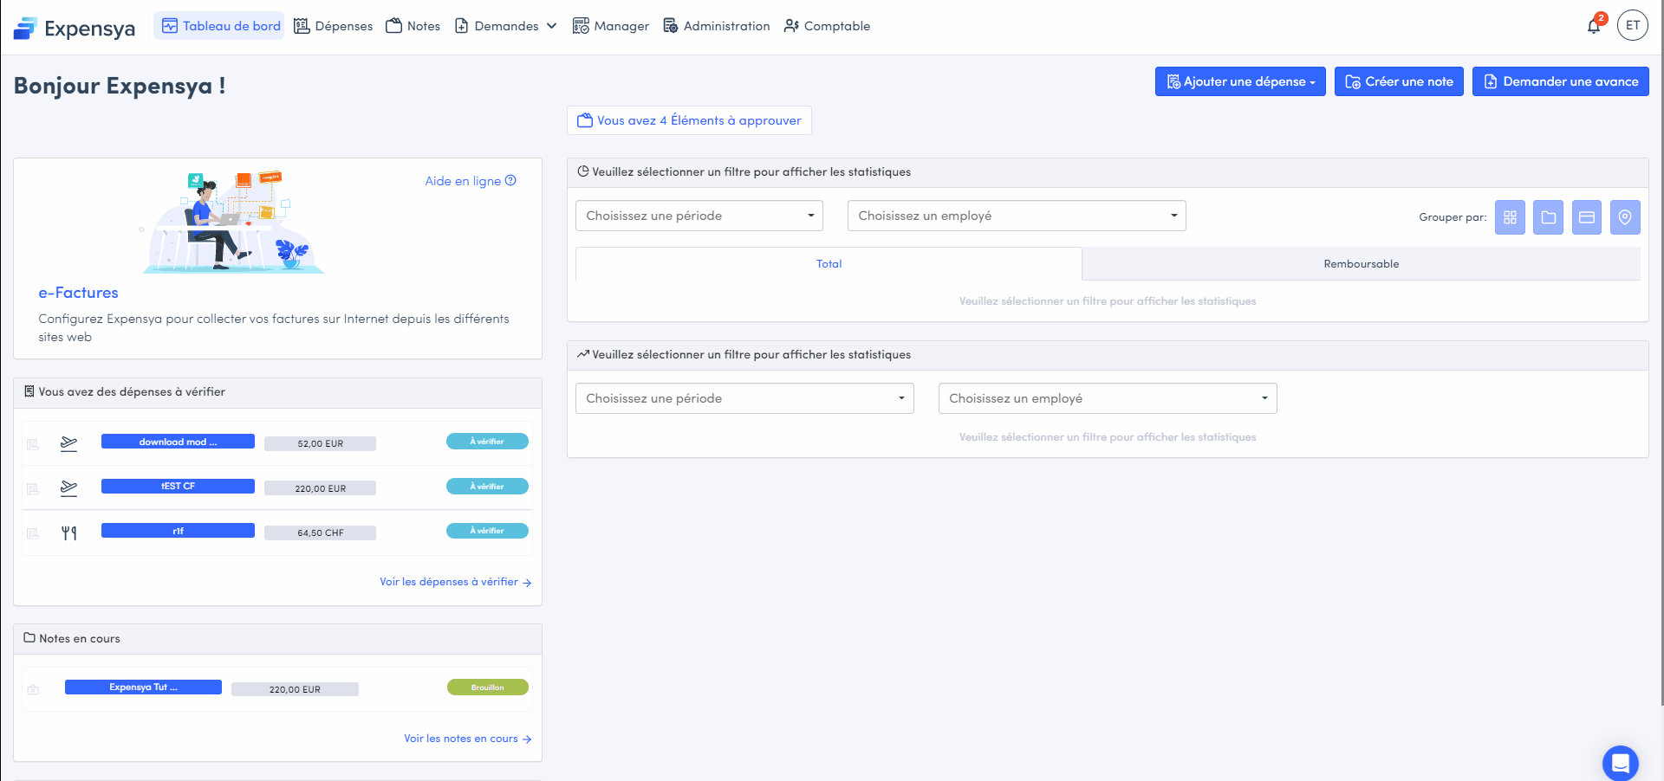Click À vérifier badge on 220,00 EUR expense
1664x781 pixels.
(x=487, y=487)
